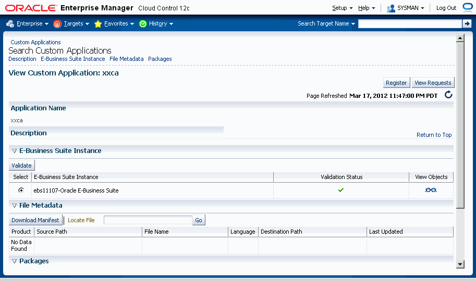Open the Favorites menu
The height and width of the screenshot is (281, 476).
[x=119, y=23]
